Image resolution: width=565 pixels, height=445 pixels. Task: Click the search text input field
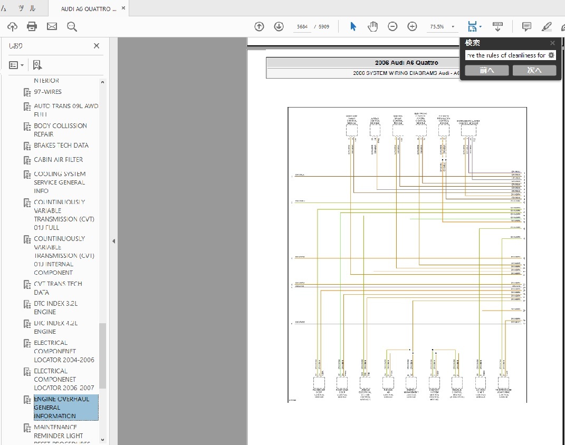506,55
